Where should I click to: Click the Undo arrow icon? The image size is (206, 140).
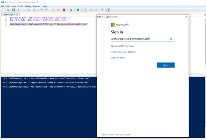41,10
